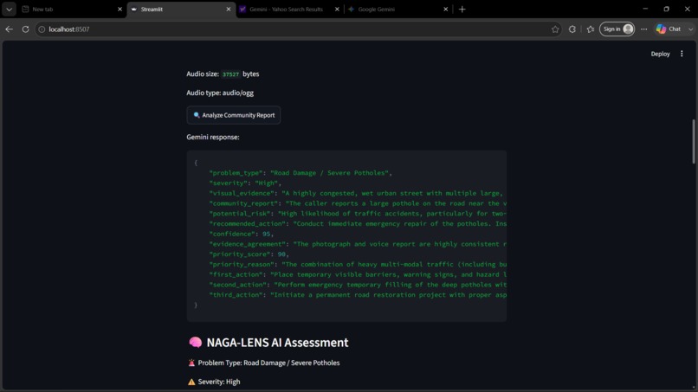Click the "severity": "High" JSON line
698x392 pixels.
click(245, 183)
